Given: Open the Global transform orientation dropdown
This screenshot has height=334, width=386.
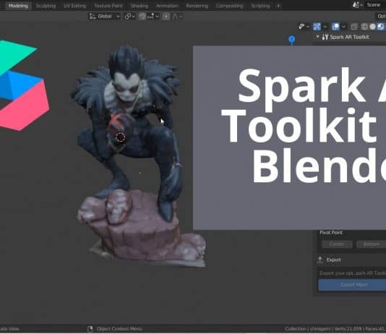Looking at the screenshot, I should pyautogui.click(x=104, y=16).
